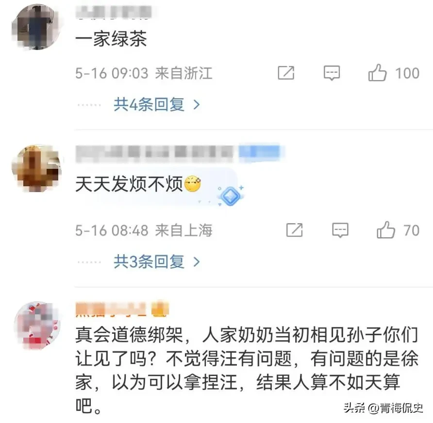
Task: Reply to the 一家绿茶 comment
Action: pos(332,73)
